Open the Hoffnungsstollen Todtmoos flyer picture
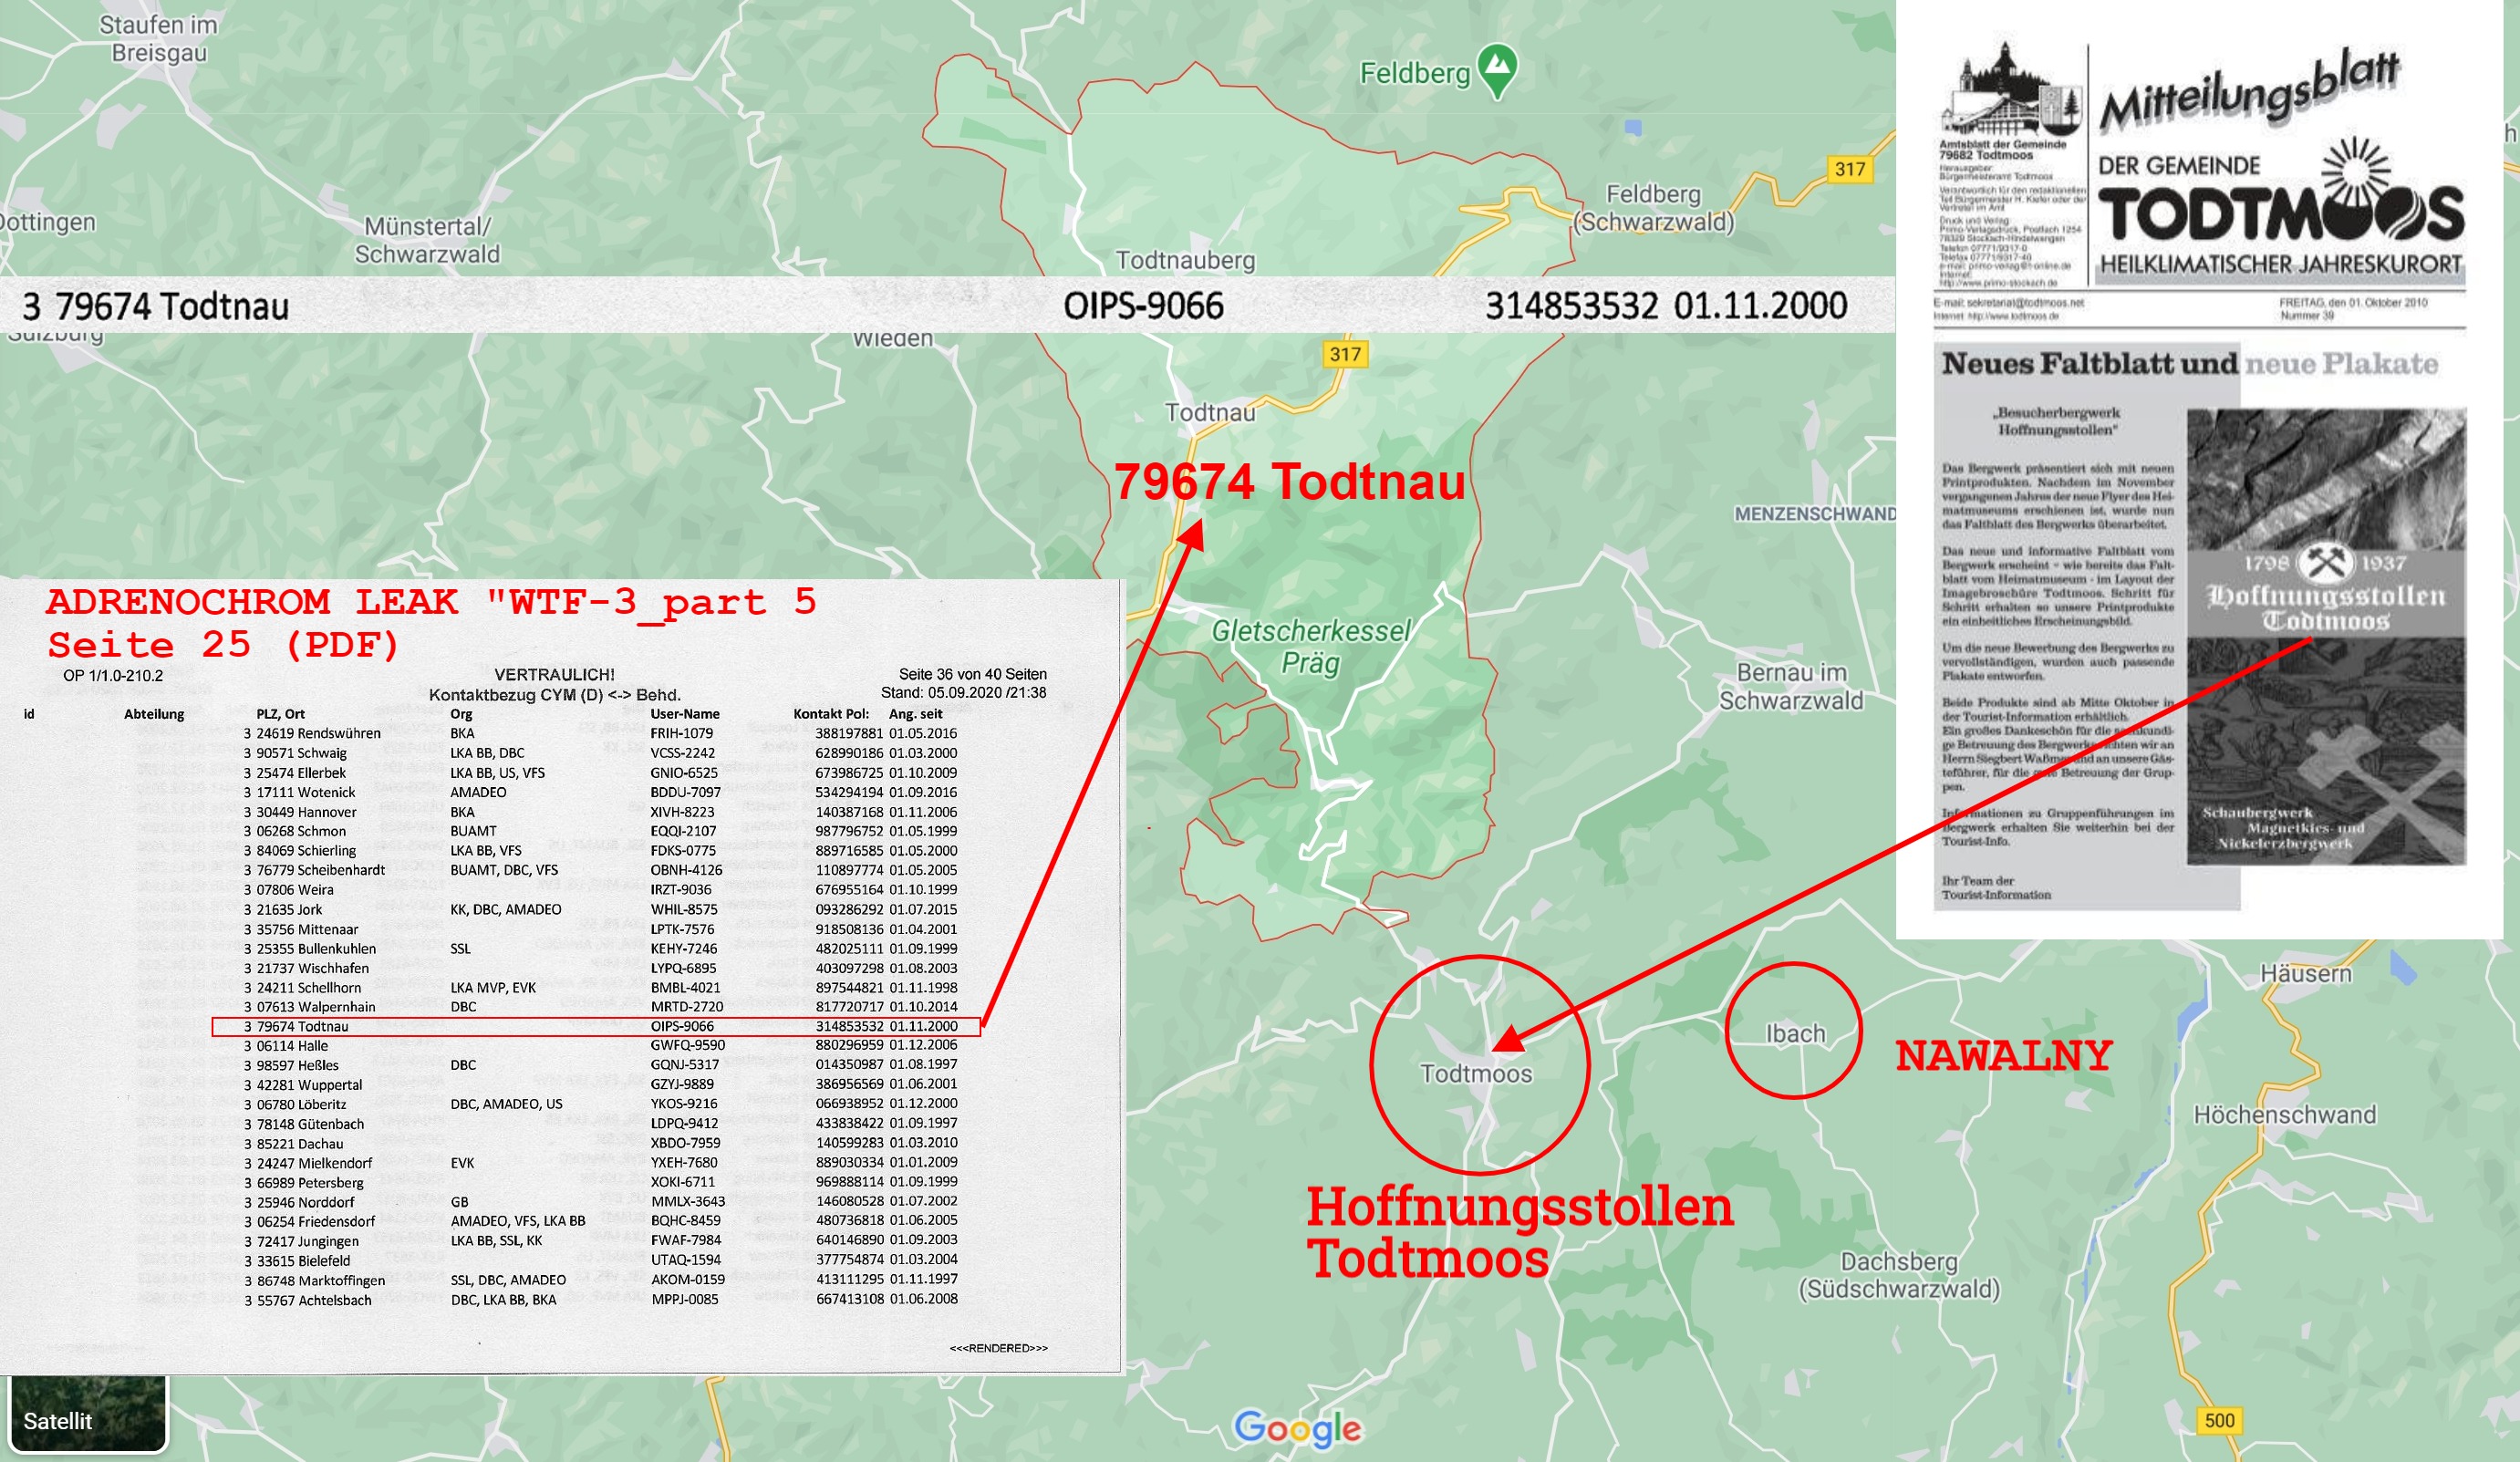 coord(2326,636)
